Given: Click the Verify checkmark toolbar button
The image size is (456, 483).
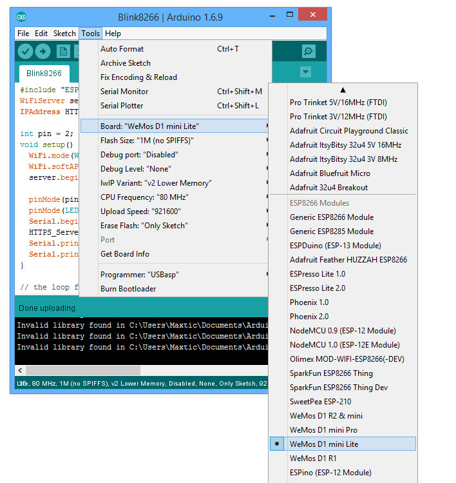Looking at the screenshot, I should point(25,52).
